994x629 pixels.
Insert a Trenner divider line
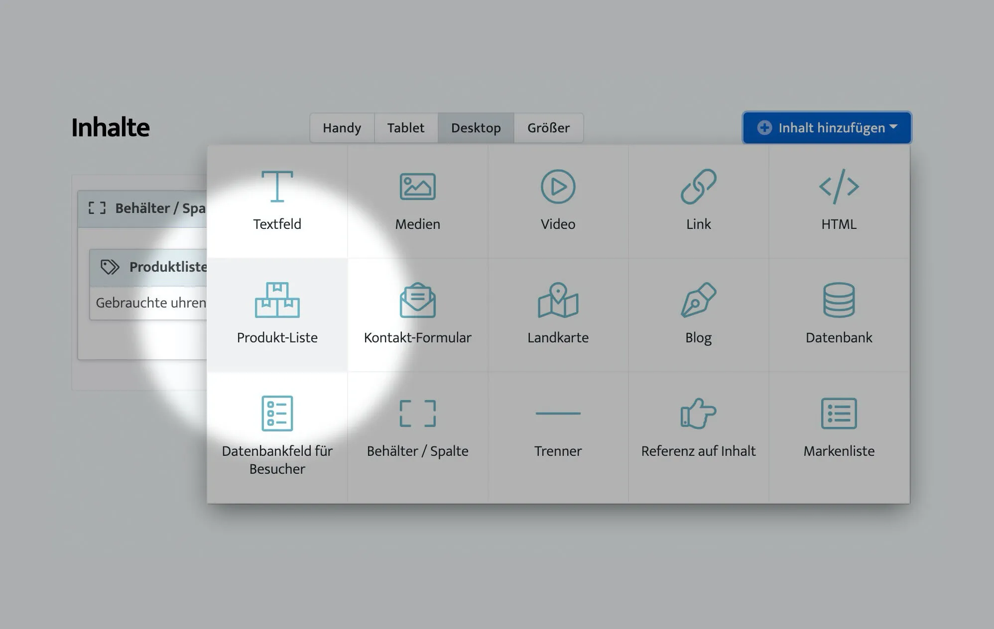[558, 414]
